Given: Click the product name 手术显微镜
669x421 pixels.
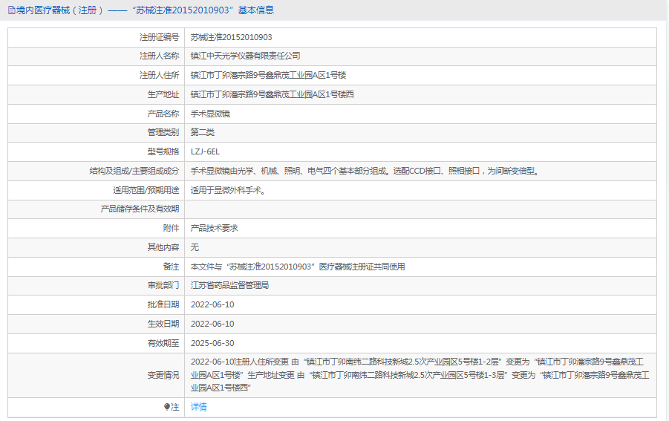Looking at the screenshot, I should 210,114.
